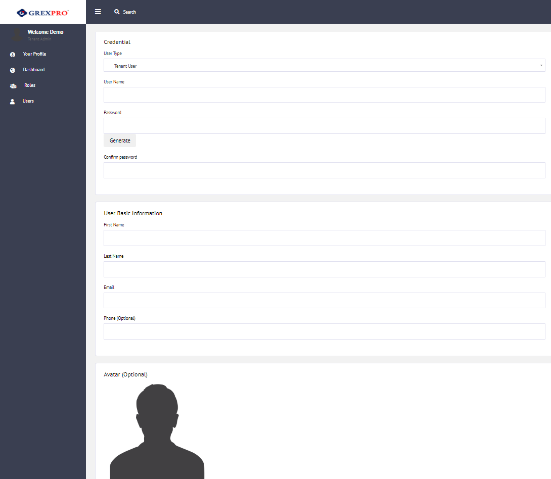This screenshot has width=551, height=479.
Task: Click the search magnifier icon
Action: (x=117, y=12)
